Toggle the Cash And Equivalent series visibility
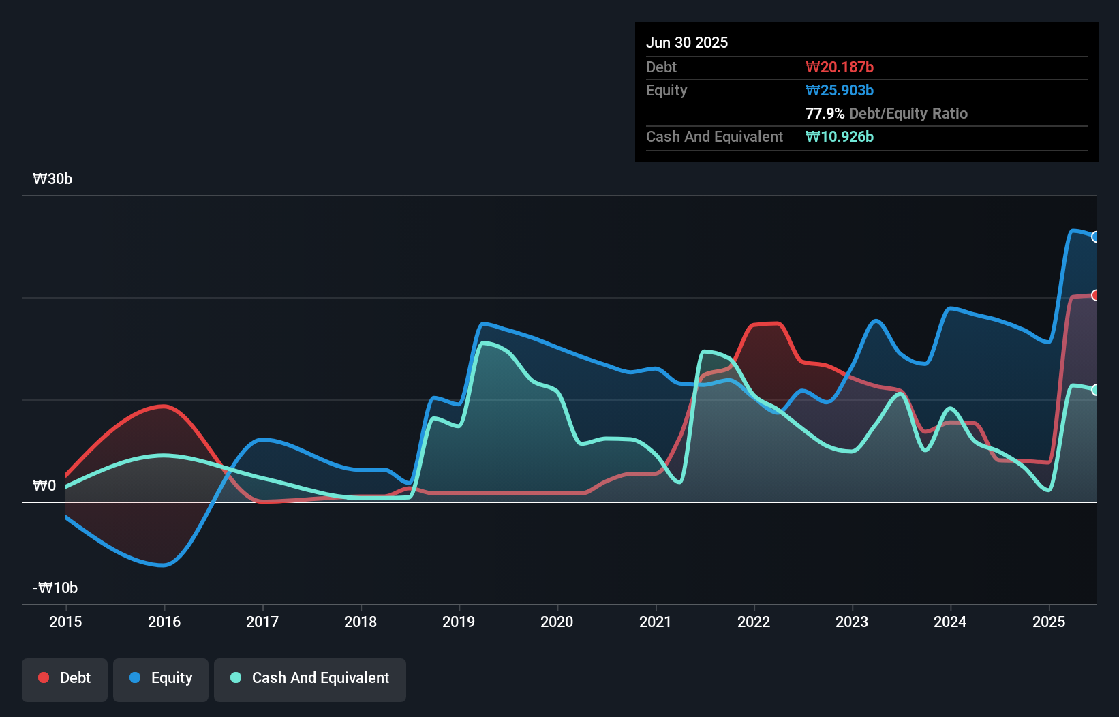The image size is (1119, 717). pyautogui.click(x=309, y=679)
